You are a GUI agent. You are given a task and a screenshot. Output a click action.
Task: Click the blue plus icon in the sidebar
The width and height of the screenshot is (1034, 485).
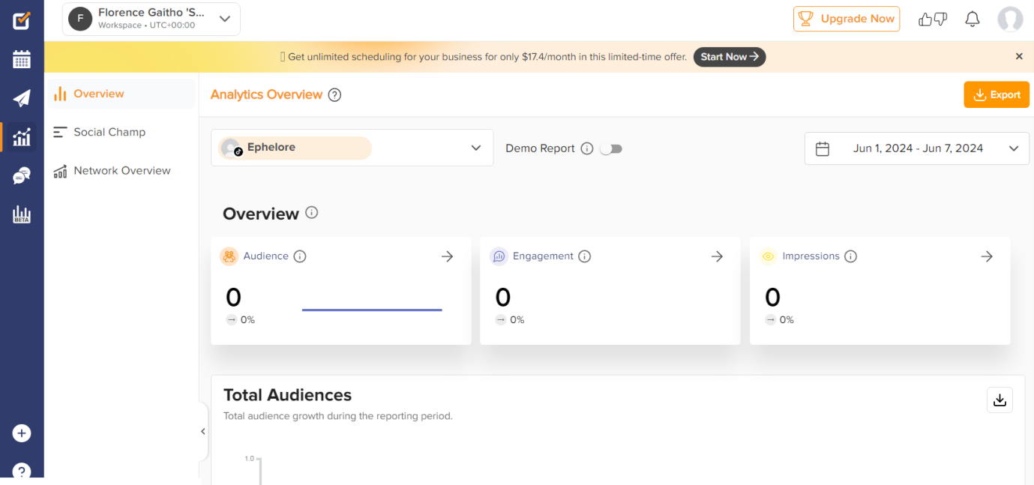pos(22,433)
